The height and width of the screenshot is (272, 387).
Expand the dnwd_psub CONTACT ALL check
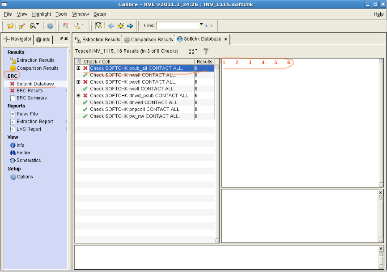coord(78,96)
